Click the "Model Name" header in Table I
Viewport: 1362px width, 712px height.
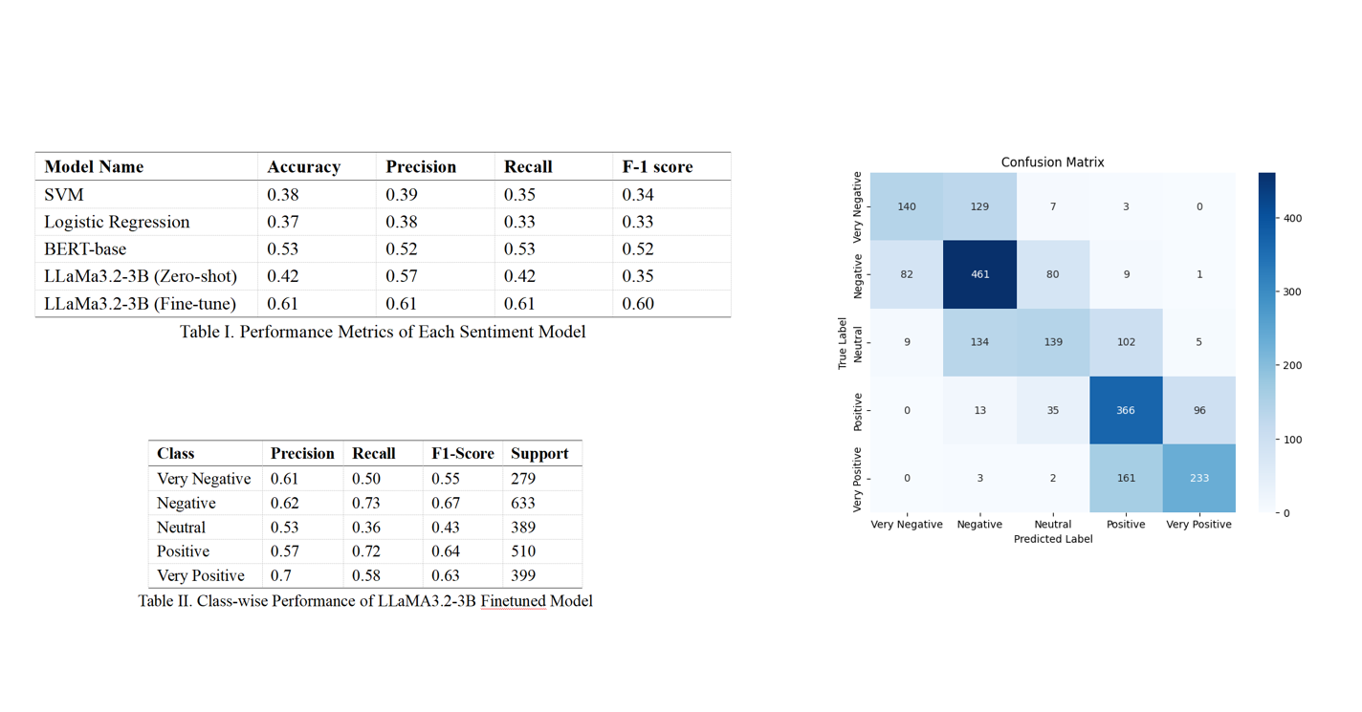click(94, 166)
